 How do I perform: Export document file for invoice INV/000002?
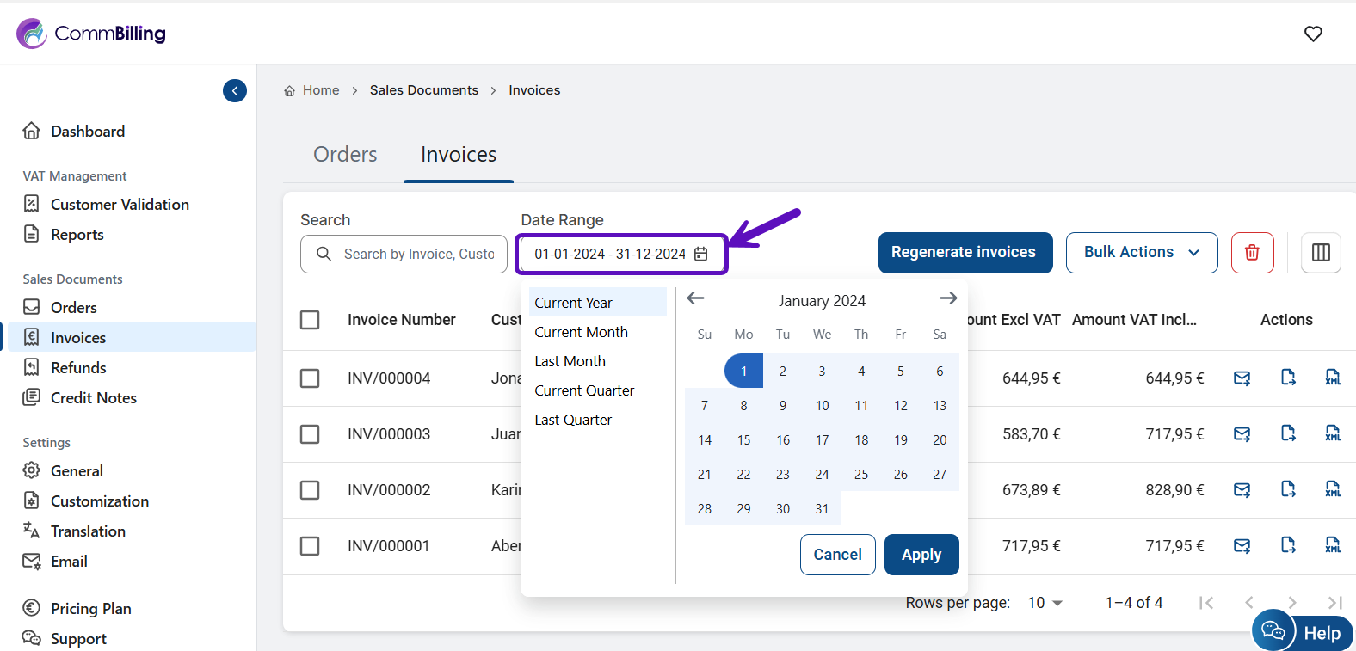click(1288, 489)
